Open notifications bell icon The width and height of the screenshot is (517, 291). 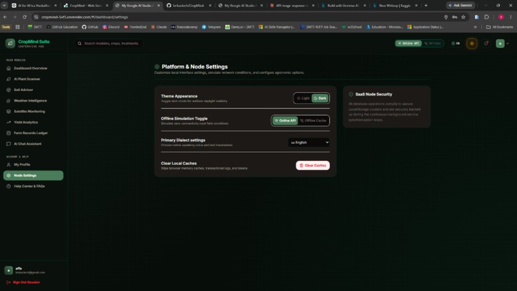[x=486, y=43]
